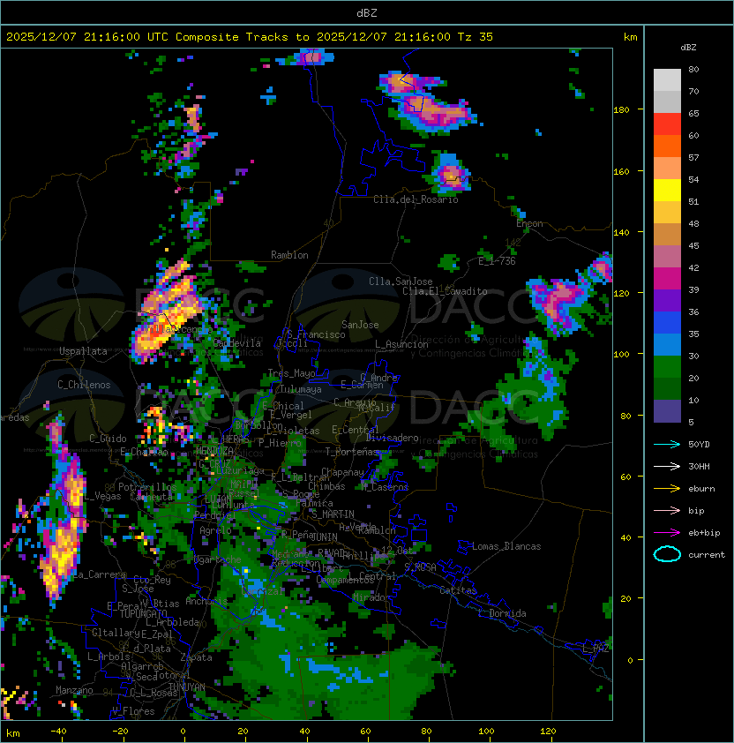Image resolution: width=734 pixels, height=743 pixels.
Task: Click the 'Clla.del_Rosario' map label
Action: point(416,199)
